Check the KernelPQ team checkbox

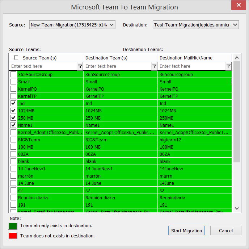[13, 89]
